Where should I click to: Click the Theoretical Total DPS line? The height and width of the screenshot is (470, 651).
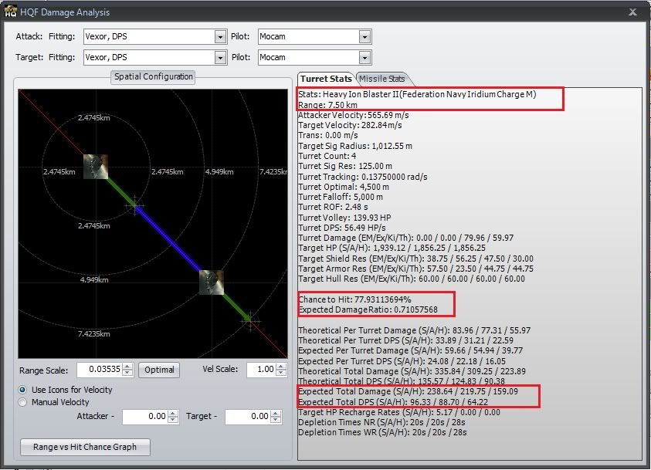click(402, 381)
